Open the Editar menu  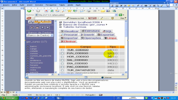tap(14, 5)
